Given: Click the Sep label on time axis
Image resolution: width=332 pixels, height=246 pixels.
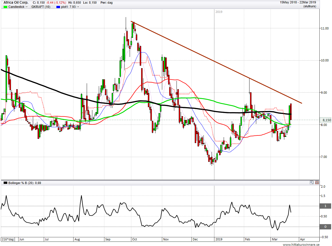Looking at the screenshot, I should click(107, 239).
